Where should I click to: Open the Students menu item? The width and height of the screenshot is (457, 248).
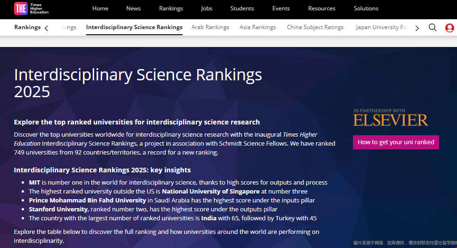(242, 8)
